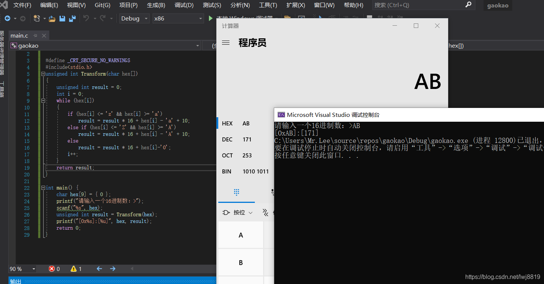The width and height of the screenshot is (544, 284).
Task: Open the 视图(V) menu
Action: (x=76, y=5)
